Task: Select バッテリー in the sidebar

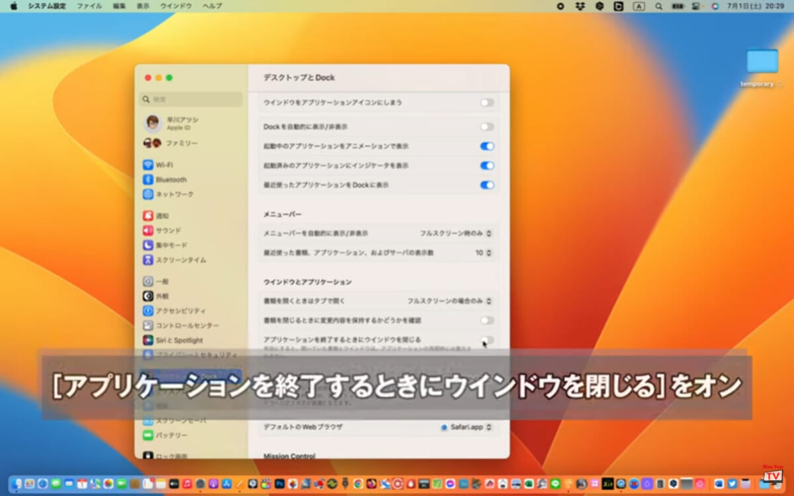Action: 165,435
